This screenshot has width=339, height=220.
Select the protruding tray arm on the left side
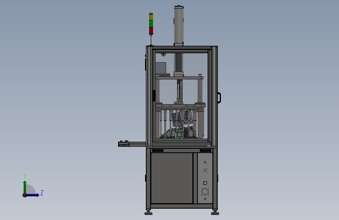pos(132,144)
